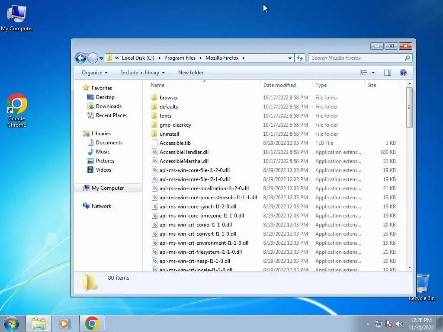Screen dimensions: 443x332
Task: Open the recent pages dropdown arrow
Action: [101, 58]
